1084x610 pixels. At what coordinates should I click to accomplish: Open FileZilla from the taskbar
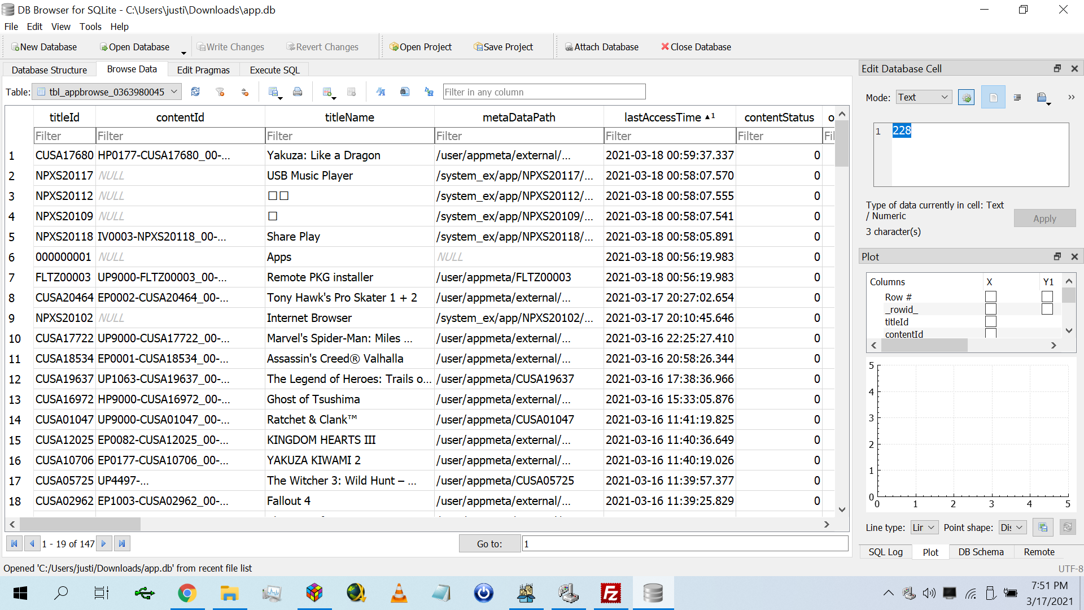(x=611, y=593)
